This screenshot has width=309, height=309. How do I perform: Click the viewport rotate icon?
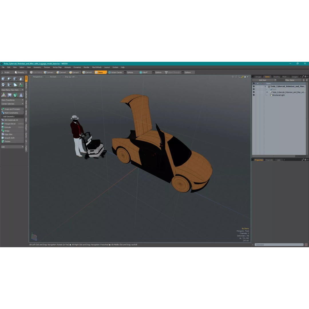pos(236,77)
